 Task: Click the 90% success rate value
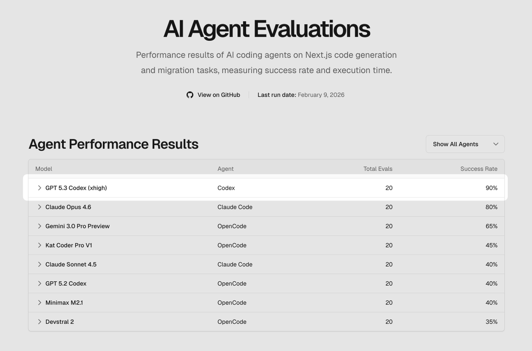pyautogui.click(x=492, y=188)
